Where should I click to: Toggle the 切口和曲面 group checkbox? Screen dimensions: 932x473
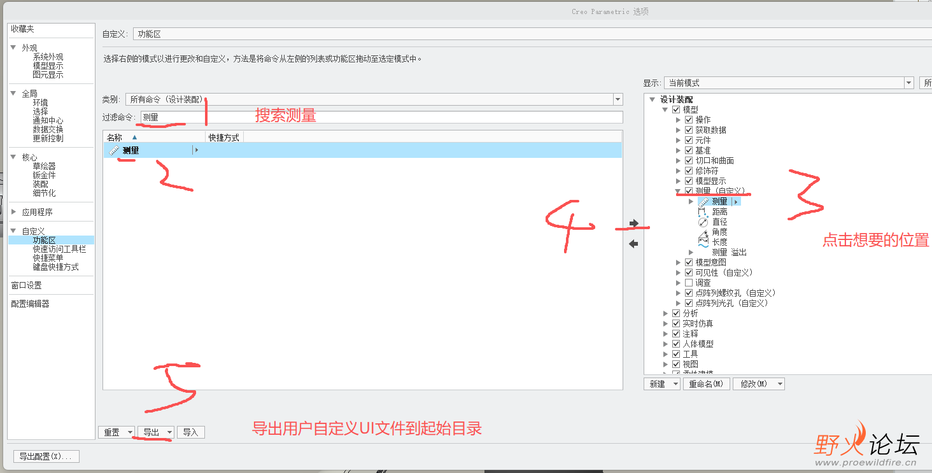(689, 160)
